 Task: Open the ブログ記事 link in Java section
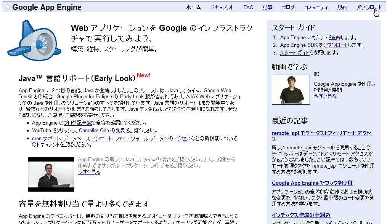(75, 123)
